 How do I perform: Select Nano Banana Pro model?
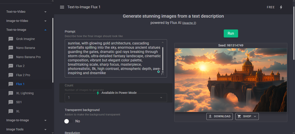(x=29, y=57)
